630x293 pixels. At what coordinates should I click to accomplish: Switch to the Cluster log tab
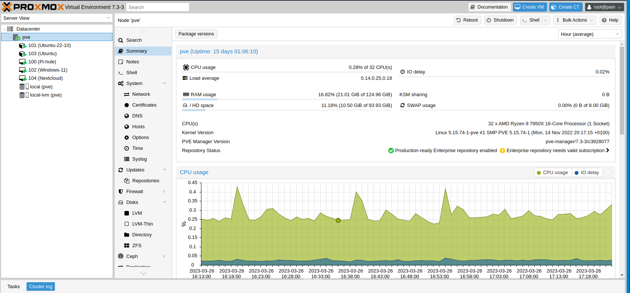pyautogui.click(x=41, y=287)
